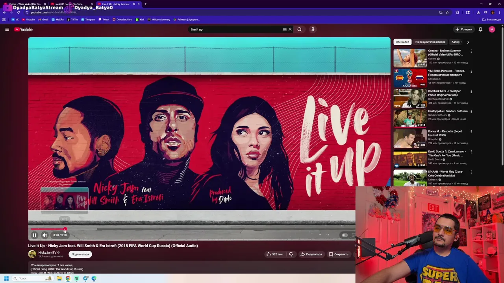Image resolution: width=504 pixels, height=283 pixels.
Task: Select the 'Автор' filter chip
Action: pyautogui.click(x=456, y=42)
